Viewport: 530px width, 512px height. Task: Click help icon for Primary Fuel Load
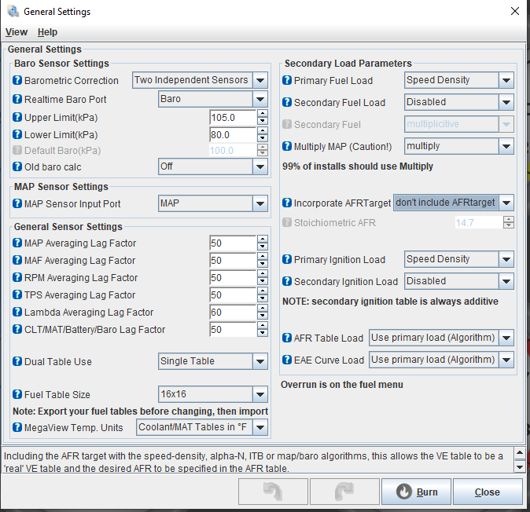pyautogui.click(x=287, y=80)
